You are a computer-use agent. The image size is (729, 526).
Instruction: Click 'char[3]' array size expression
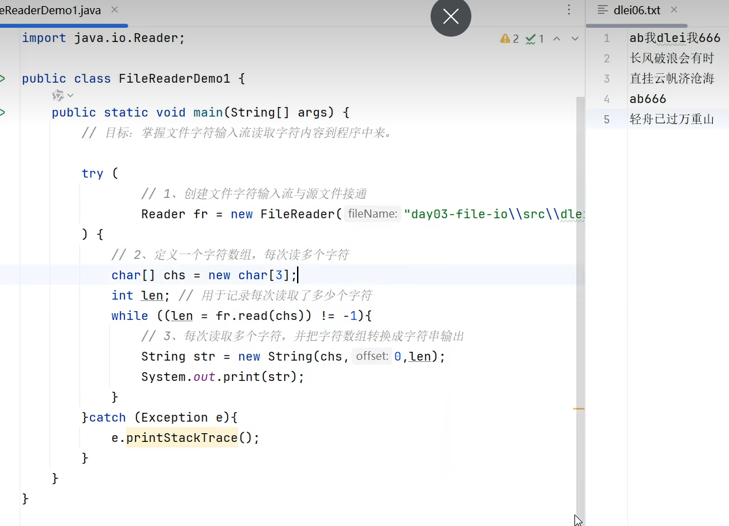[x=264, y=275]
